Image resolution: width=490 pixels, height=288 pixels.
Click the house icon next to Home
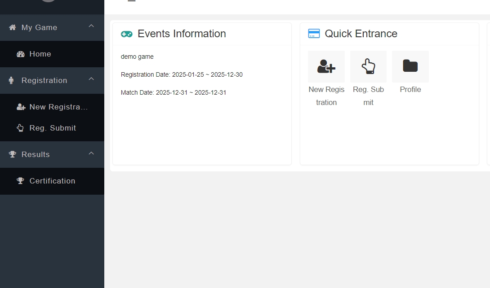(20, 53)
